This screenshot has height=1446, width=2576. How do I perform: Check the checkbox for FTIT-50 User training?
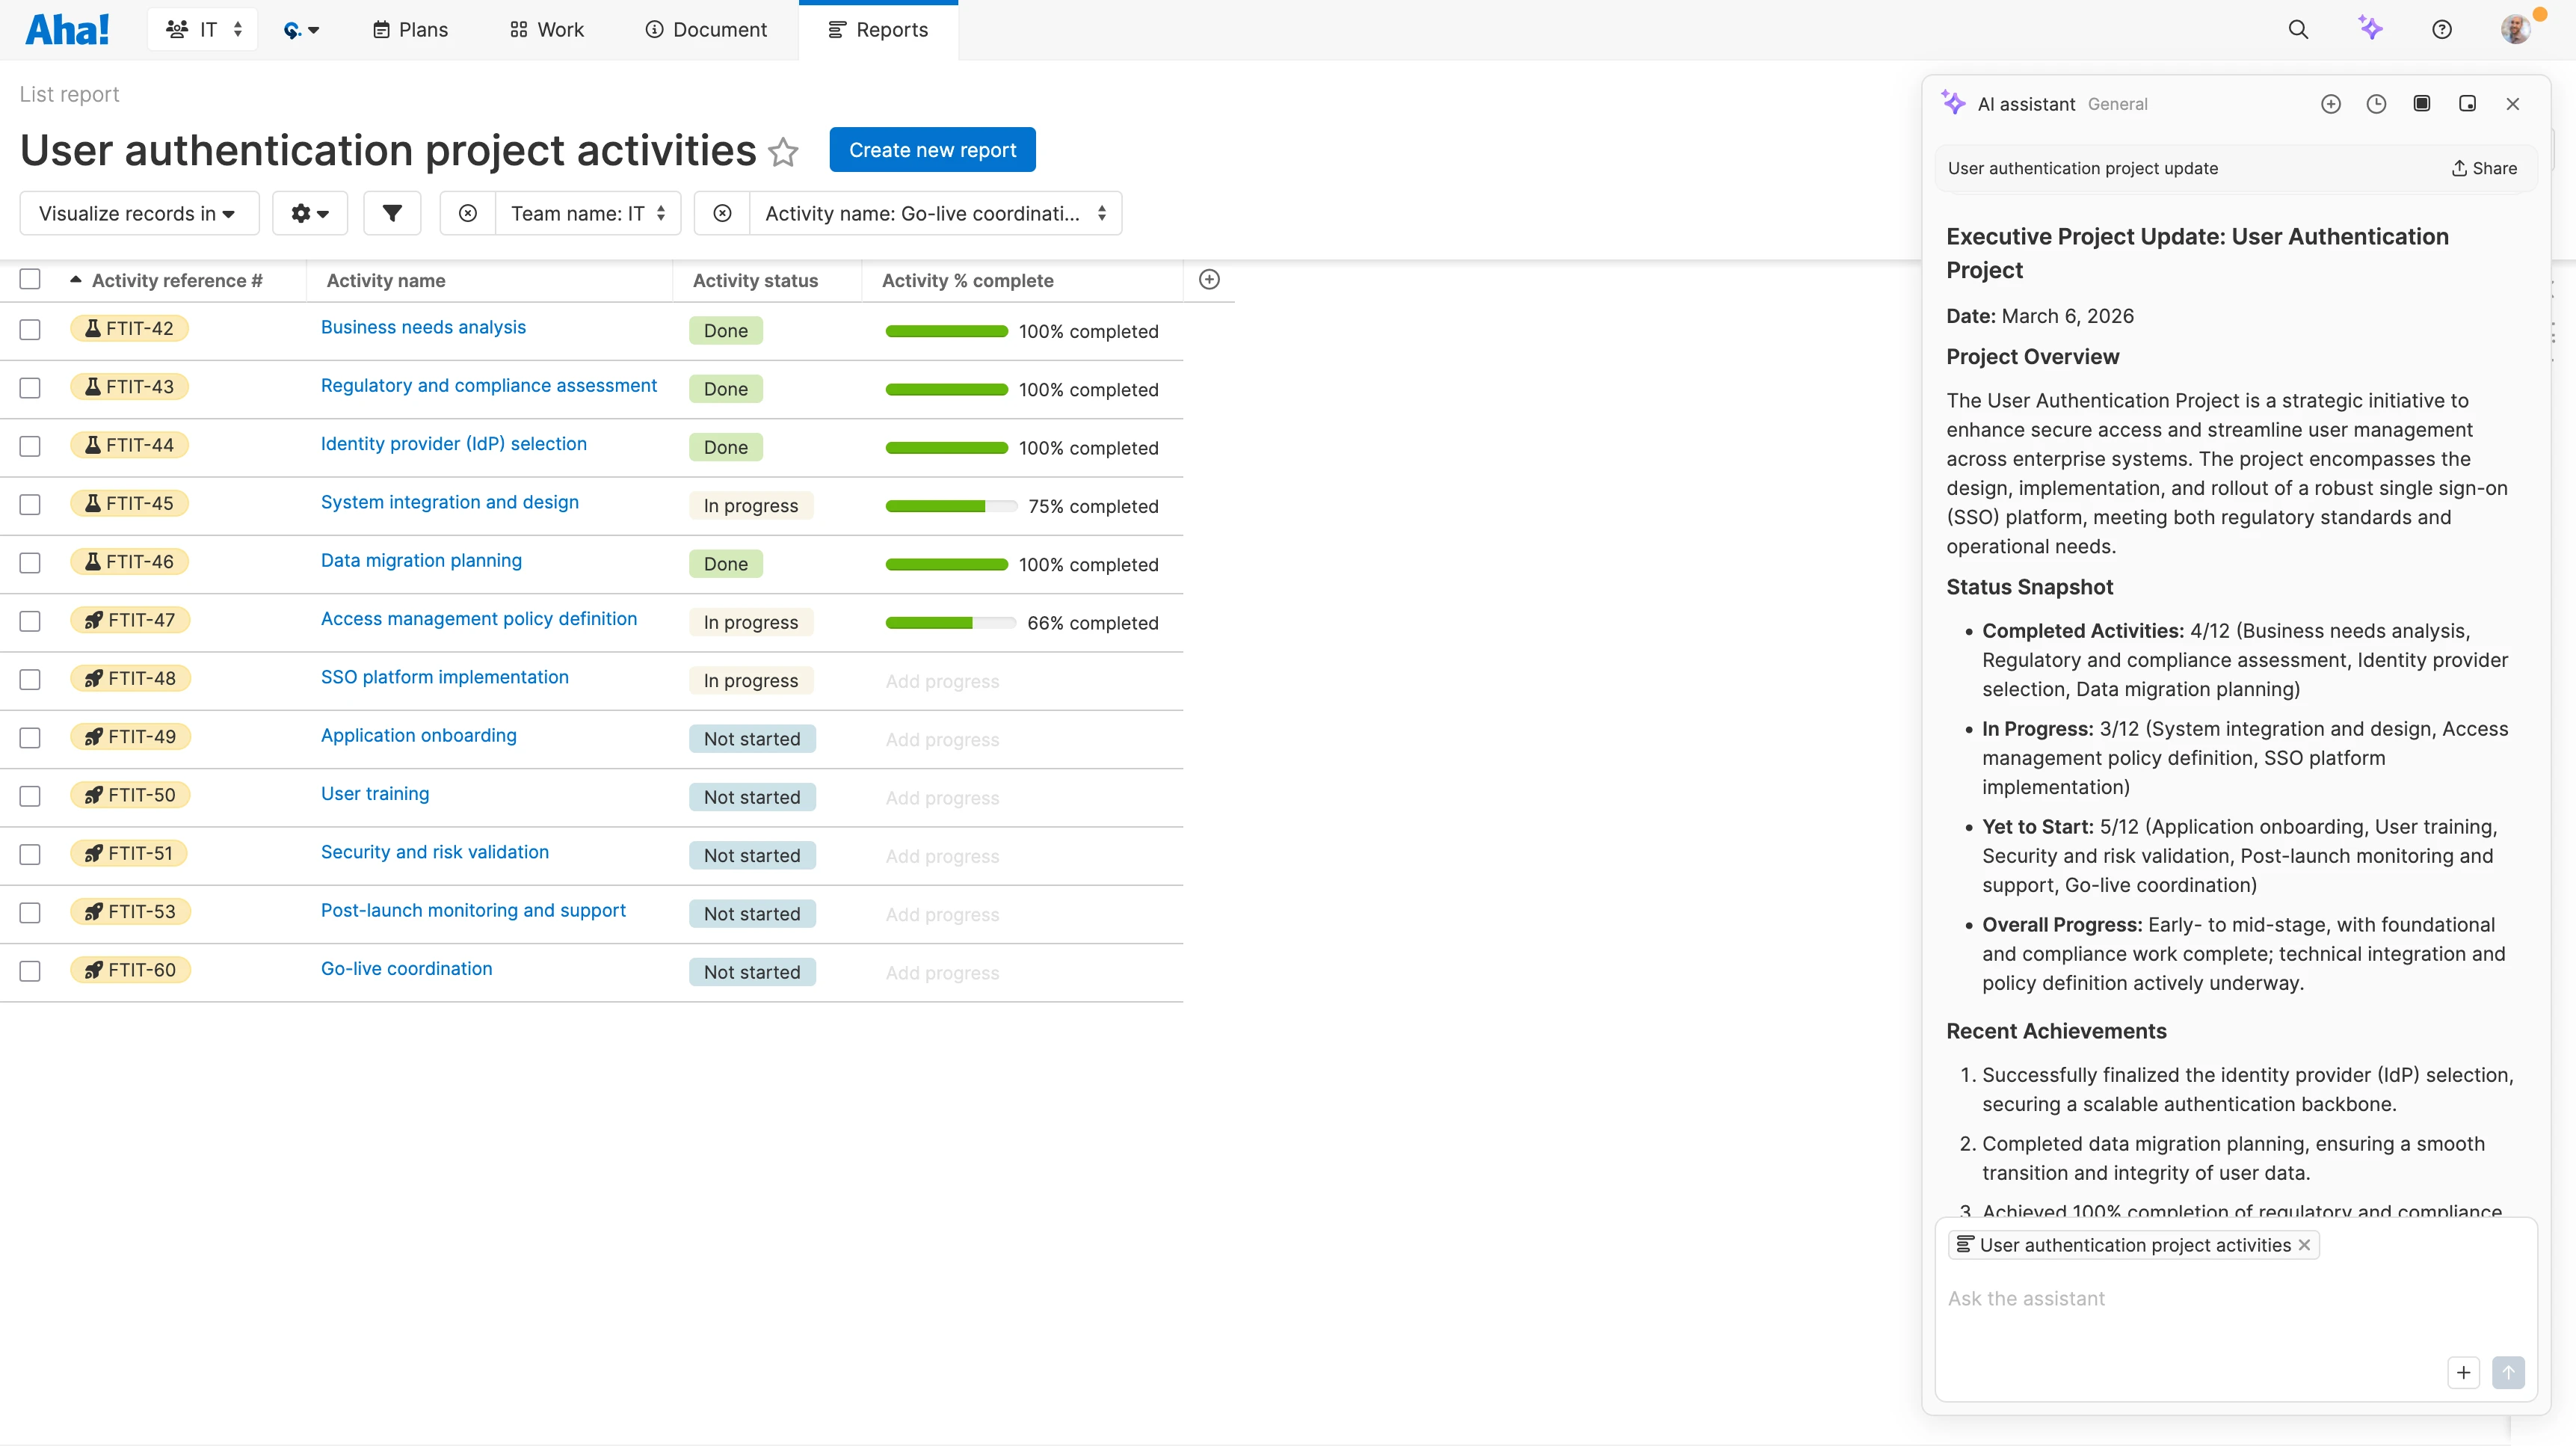30,796
